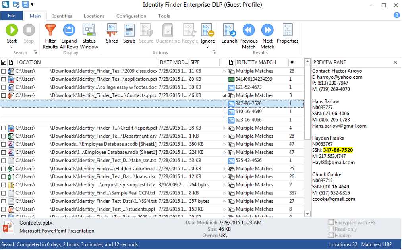Screen dimensions: 402x250
Task: Click the Word icon for 2009 class.docx
Action: (11, 71)
